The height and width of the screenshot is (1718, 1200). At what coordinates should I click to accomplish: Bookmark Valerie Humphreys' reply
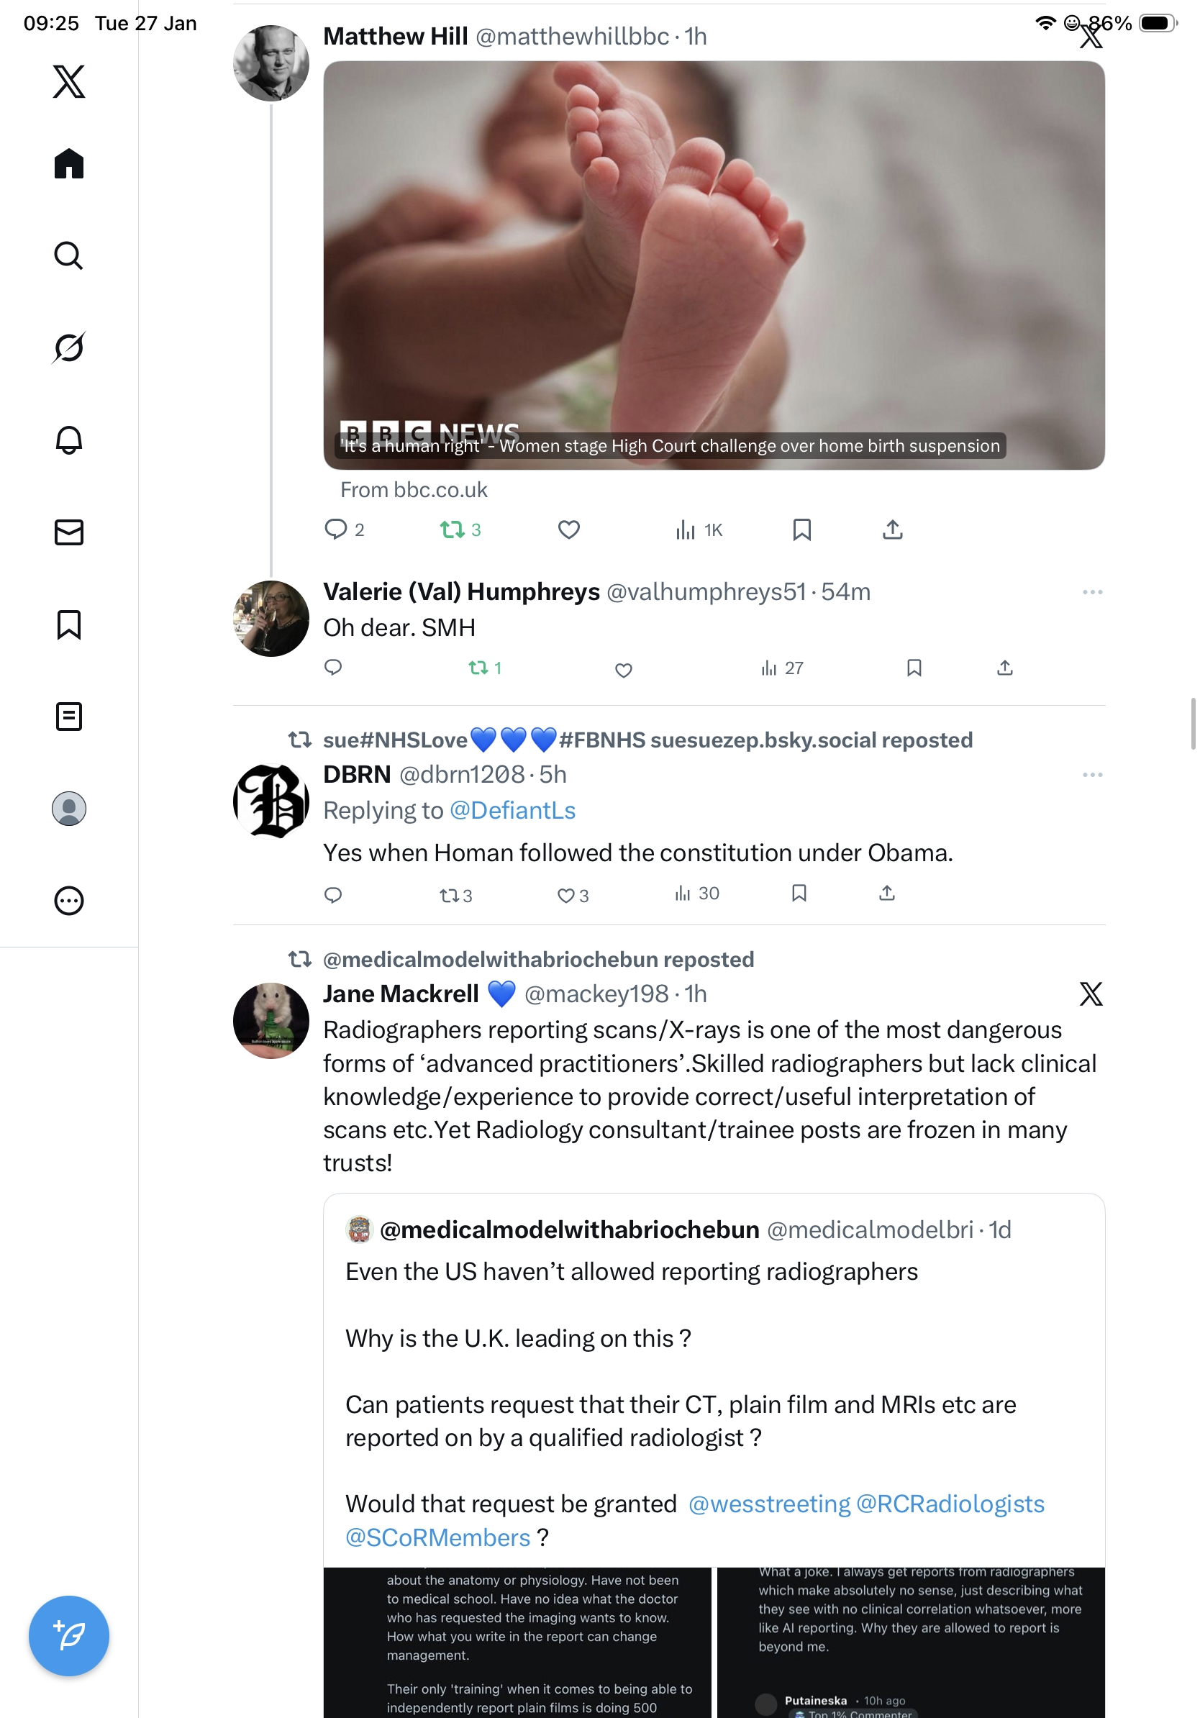(x=914, y=668)
